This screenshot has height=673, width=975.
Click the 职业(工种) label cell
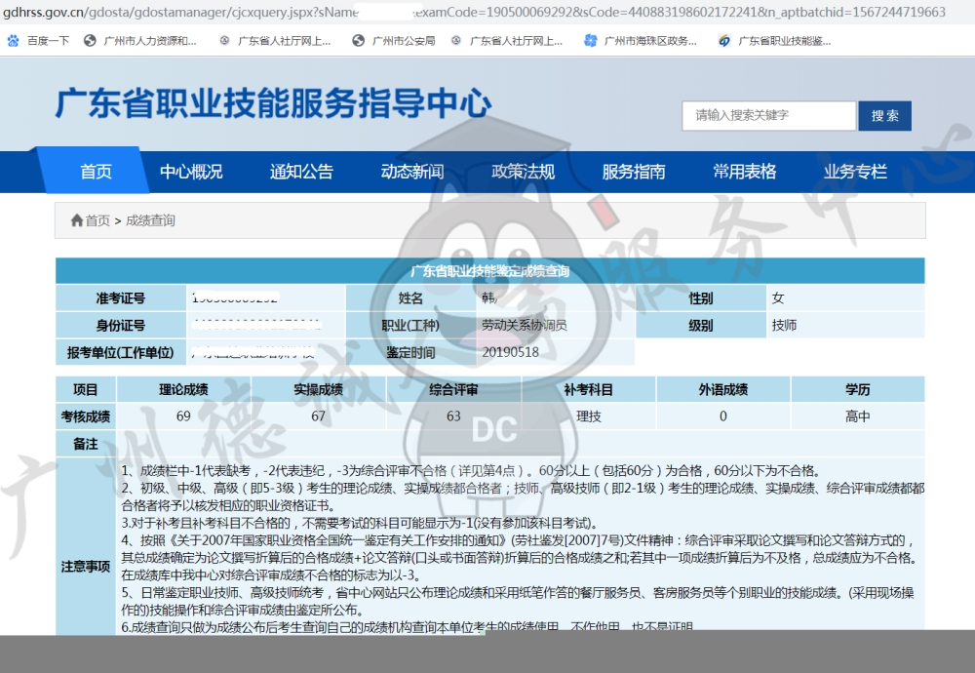tap(410, 326)
